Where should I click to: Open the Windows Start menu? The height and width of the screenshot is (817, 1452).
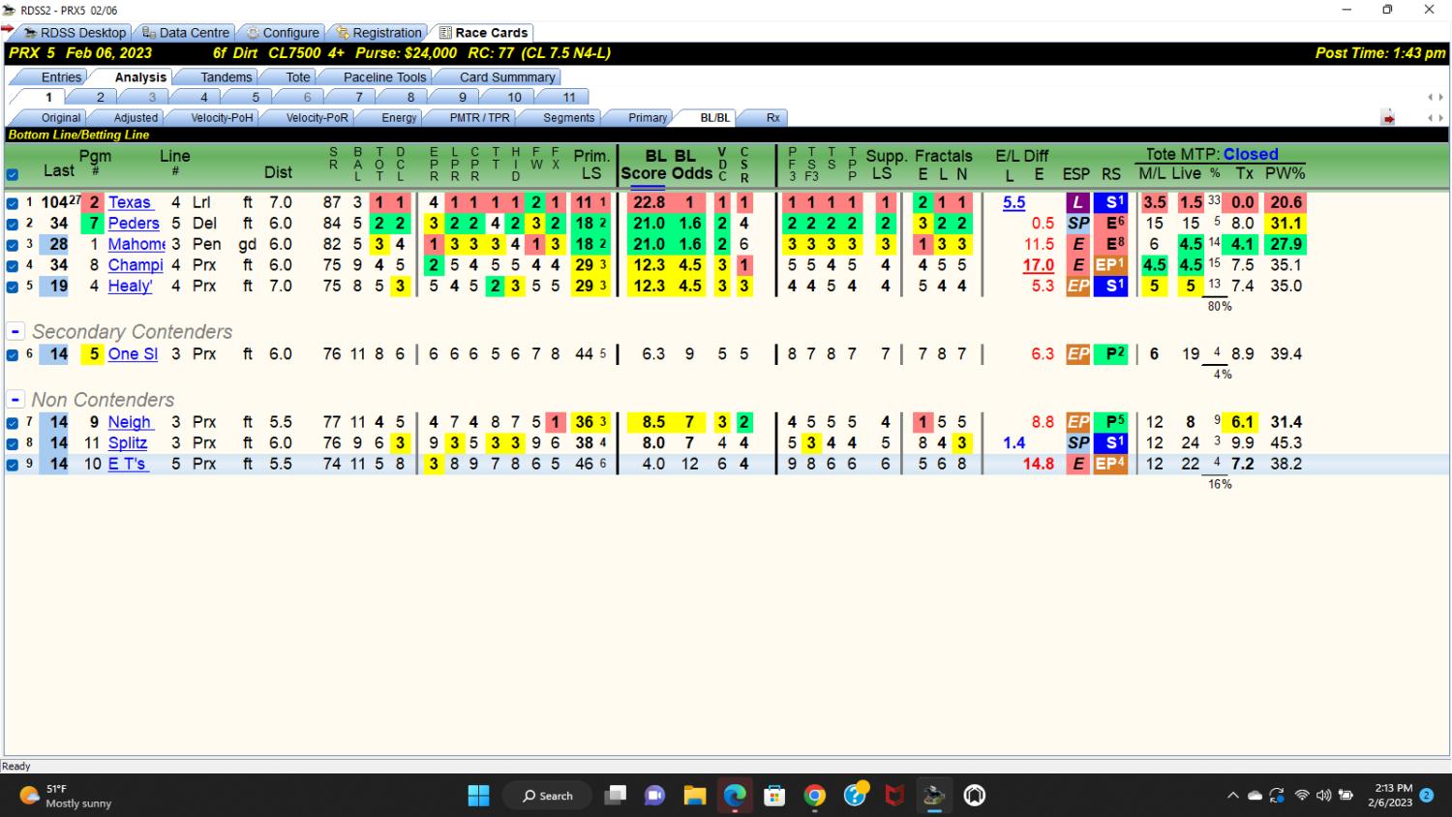click(x=478, y=796)
